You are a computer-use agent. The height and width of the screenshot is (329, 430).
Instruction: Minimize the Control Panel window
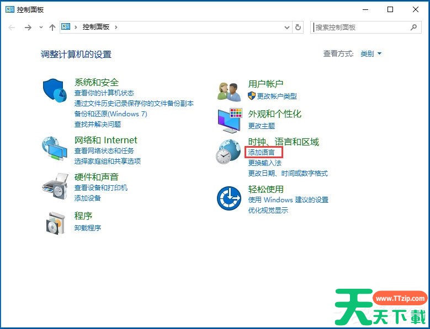point(365,9)
